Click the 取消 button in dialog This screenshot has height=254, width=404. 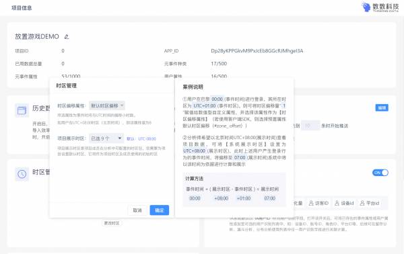tap(137, 210)
